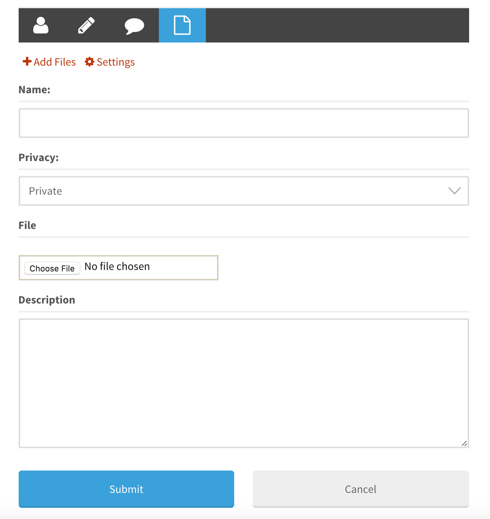Expand the Privacy chevron arrow
The width and height of the screenshot is (490, 519).
455,191
